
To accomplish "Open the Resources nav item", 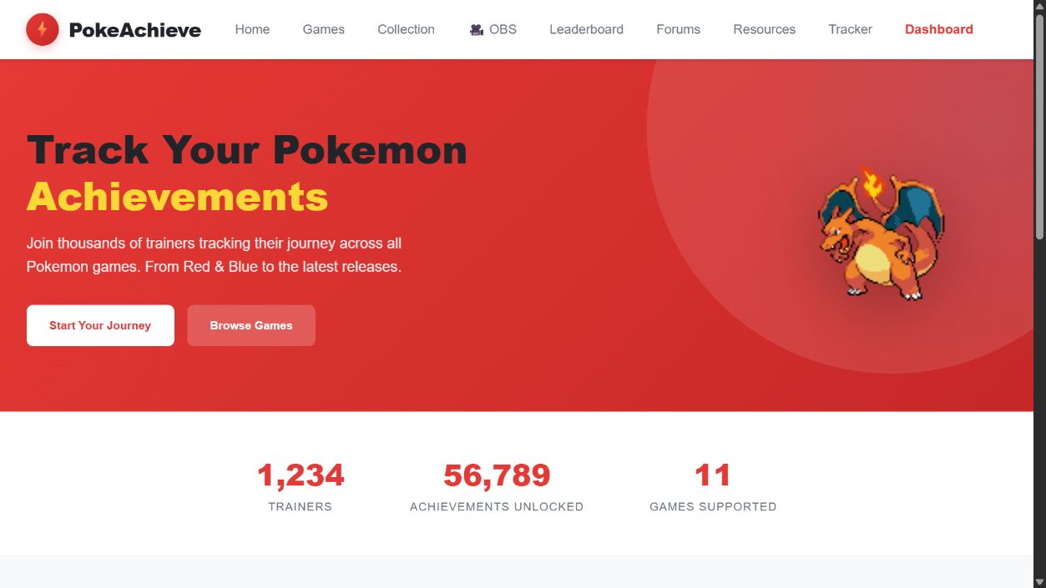I will coord(765,29).
